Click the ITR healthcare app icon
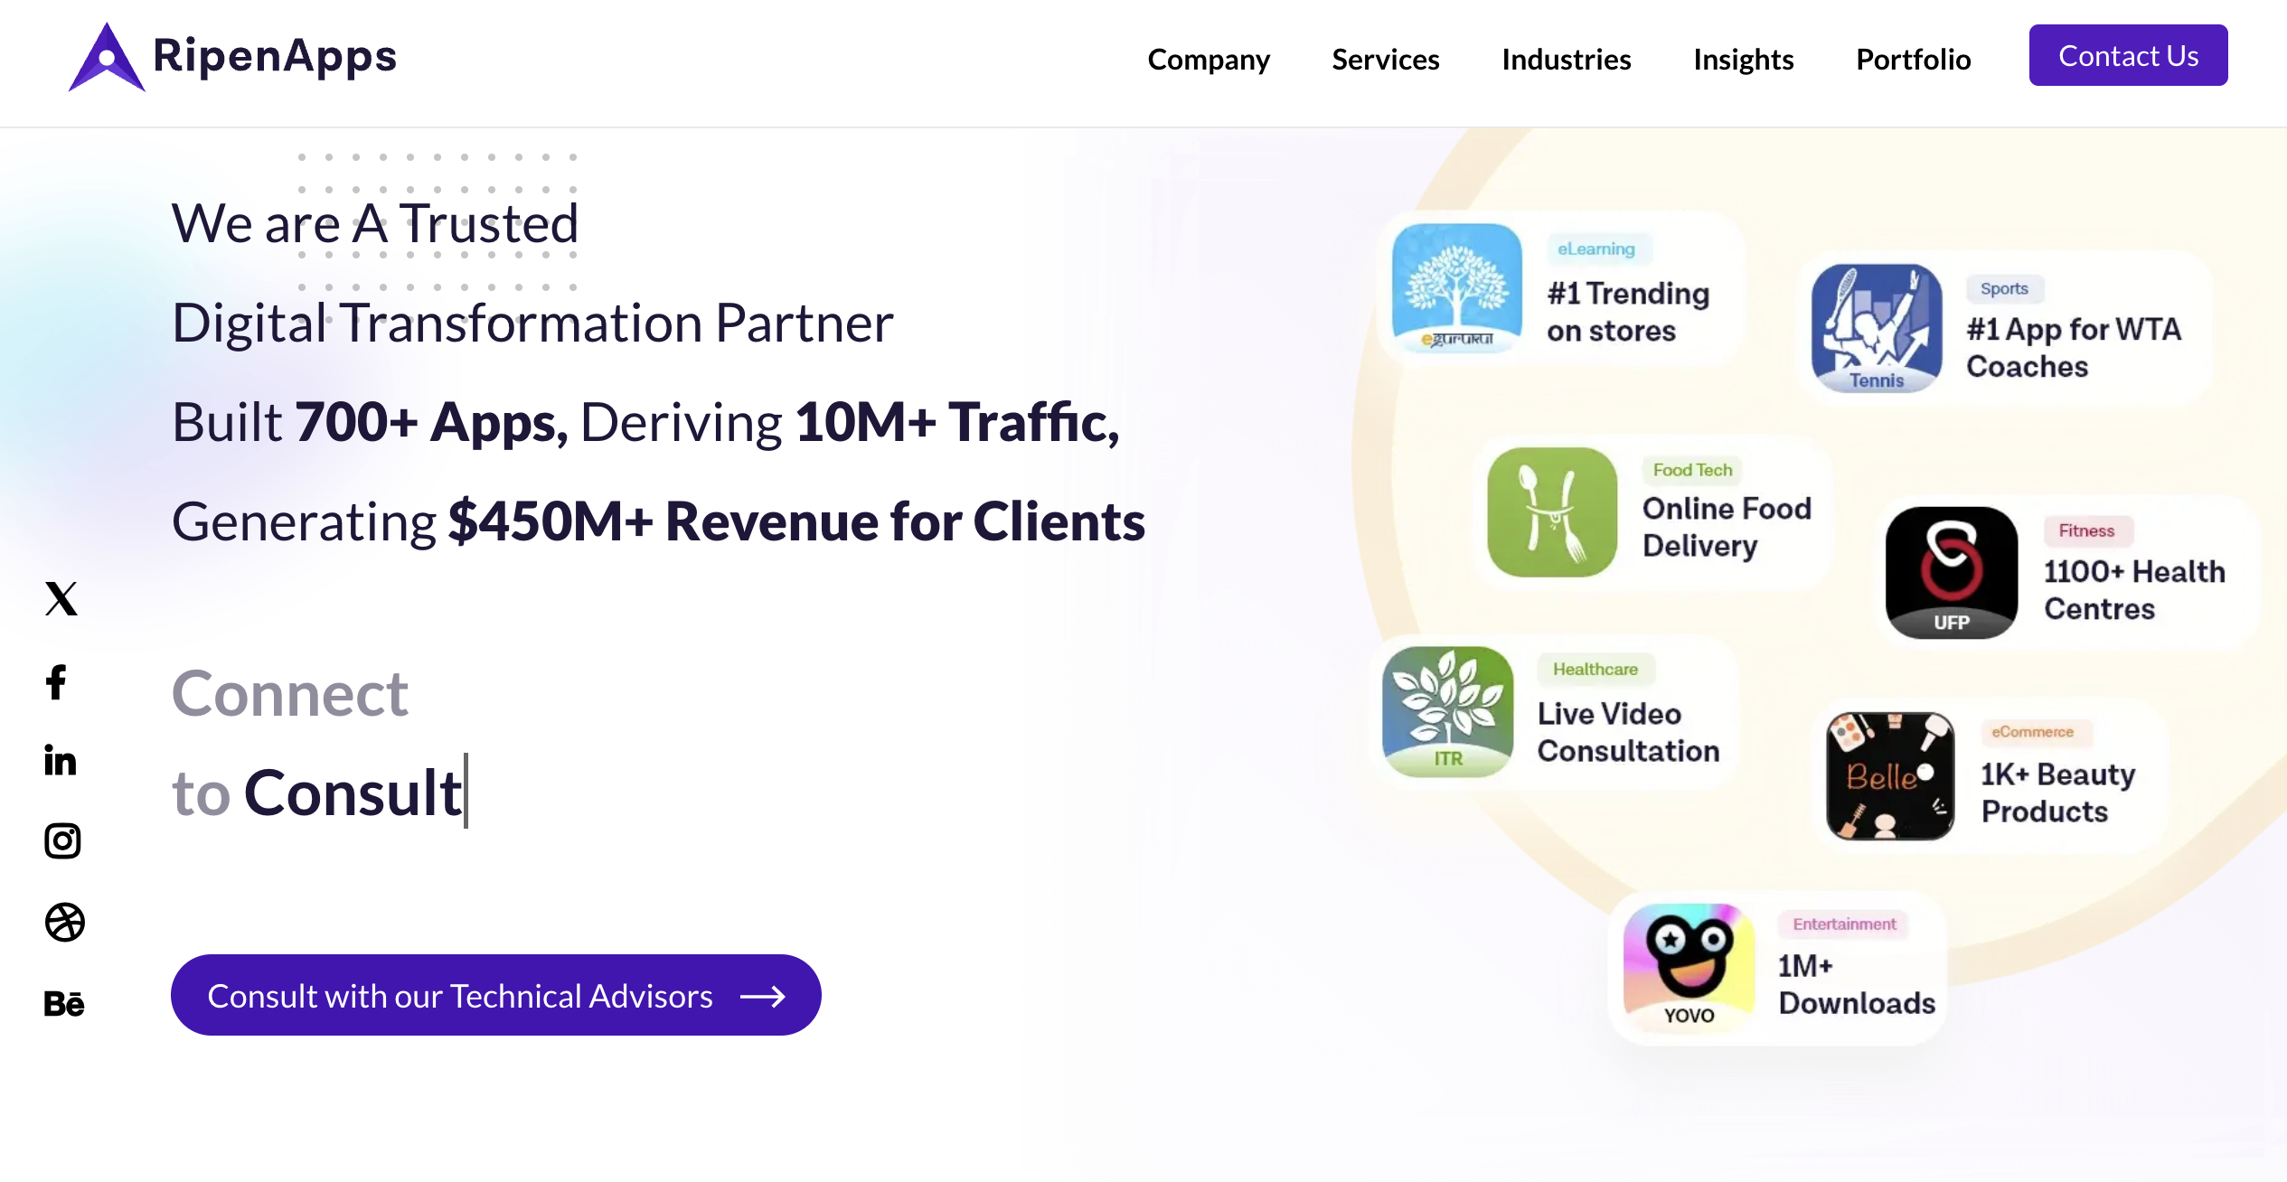This screenshot has height=1182, width=2287. pos(1448,711)
